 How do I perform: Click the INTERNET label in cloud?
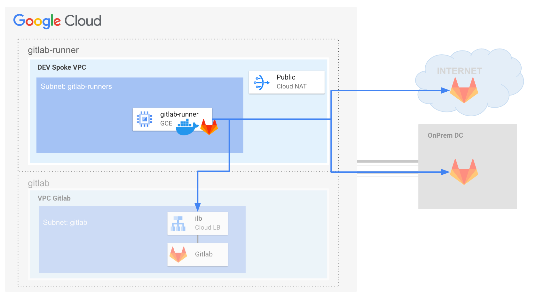[x=460, y=71]
